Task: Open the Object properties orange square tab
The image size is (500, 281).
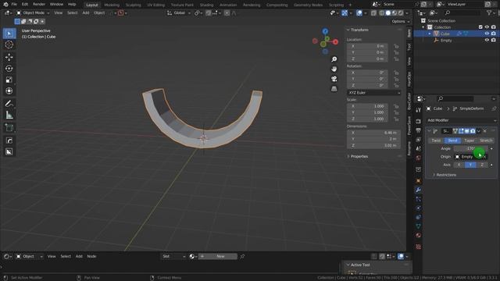Action: pyautogui.click(x=418, y=181)
